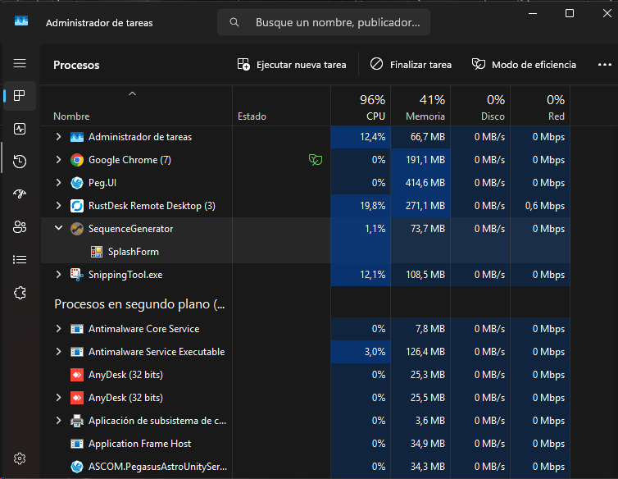This screenshot has width=618, height=479.
Task: Select the Application Frame Host row
Action: pyautogui.click(x=306, y=444)
